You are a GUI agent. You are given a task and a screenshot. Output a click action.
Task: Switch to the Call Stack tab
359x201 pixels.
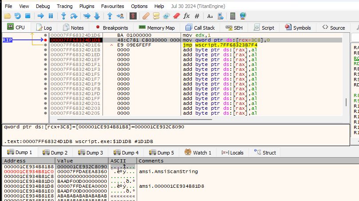200,27
